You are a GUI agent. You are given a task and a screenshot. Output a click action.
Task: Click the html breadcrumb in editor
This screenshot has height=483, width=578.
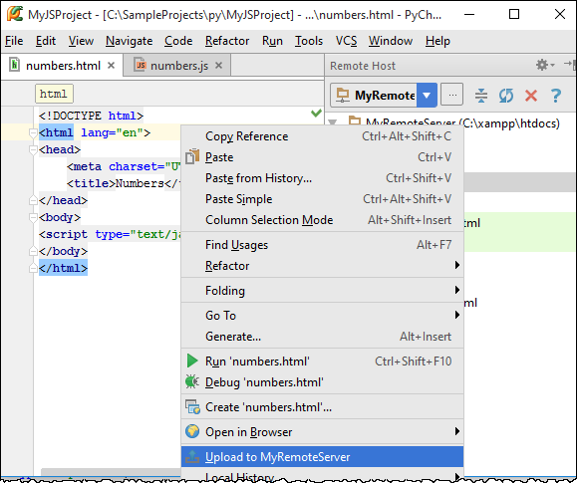pyautogui.click(x=54, y=94)
